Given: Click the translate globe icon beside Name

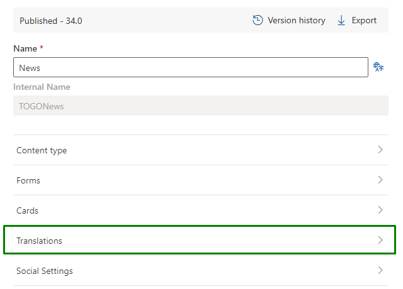Looking at the screenshot, I should coord(378,67).
